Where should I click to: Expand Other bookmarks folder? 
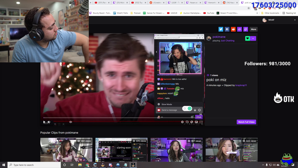click(270, 13)
